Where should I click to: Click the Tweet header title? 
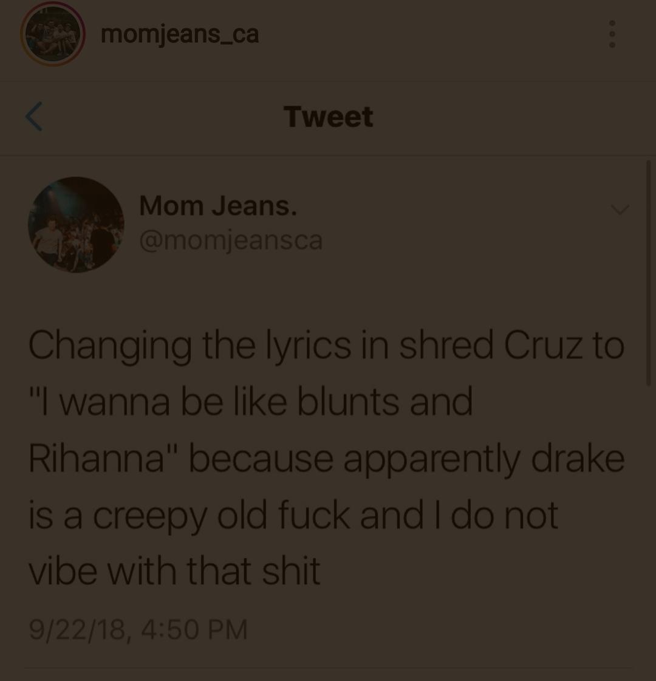coord(328,115)
